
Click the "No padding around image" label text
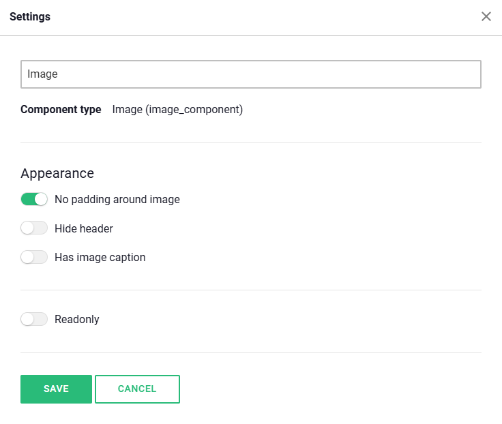pyautogui.click(x=117, y=200)
